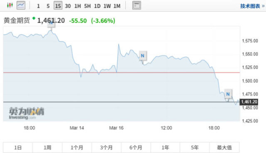Image resolution: width=266 pixels, height=156 pixels.
Task: Open news marker N near 18:00 drop
Action: [228, 94]
